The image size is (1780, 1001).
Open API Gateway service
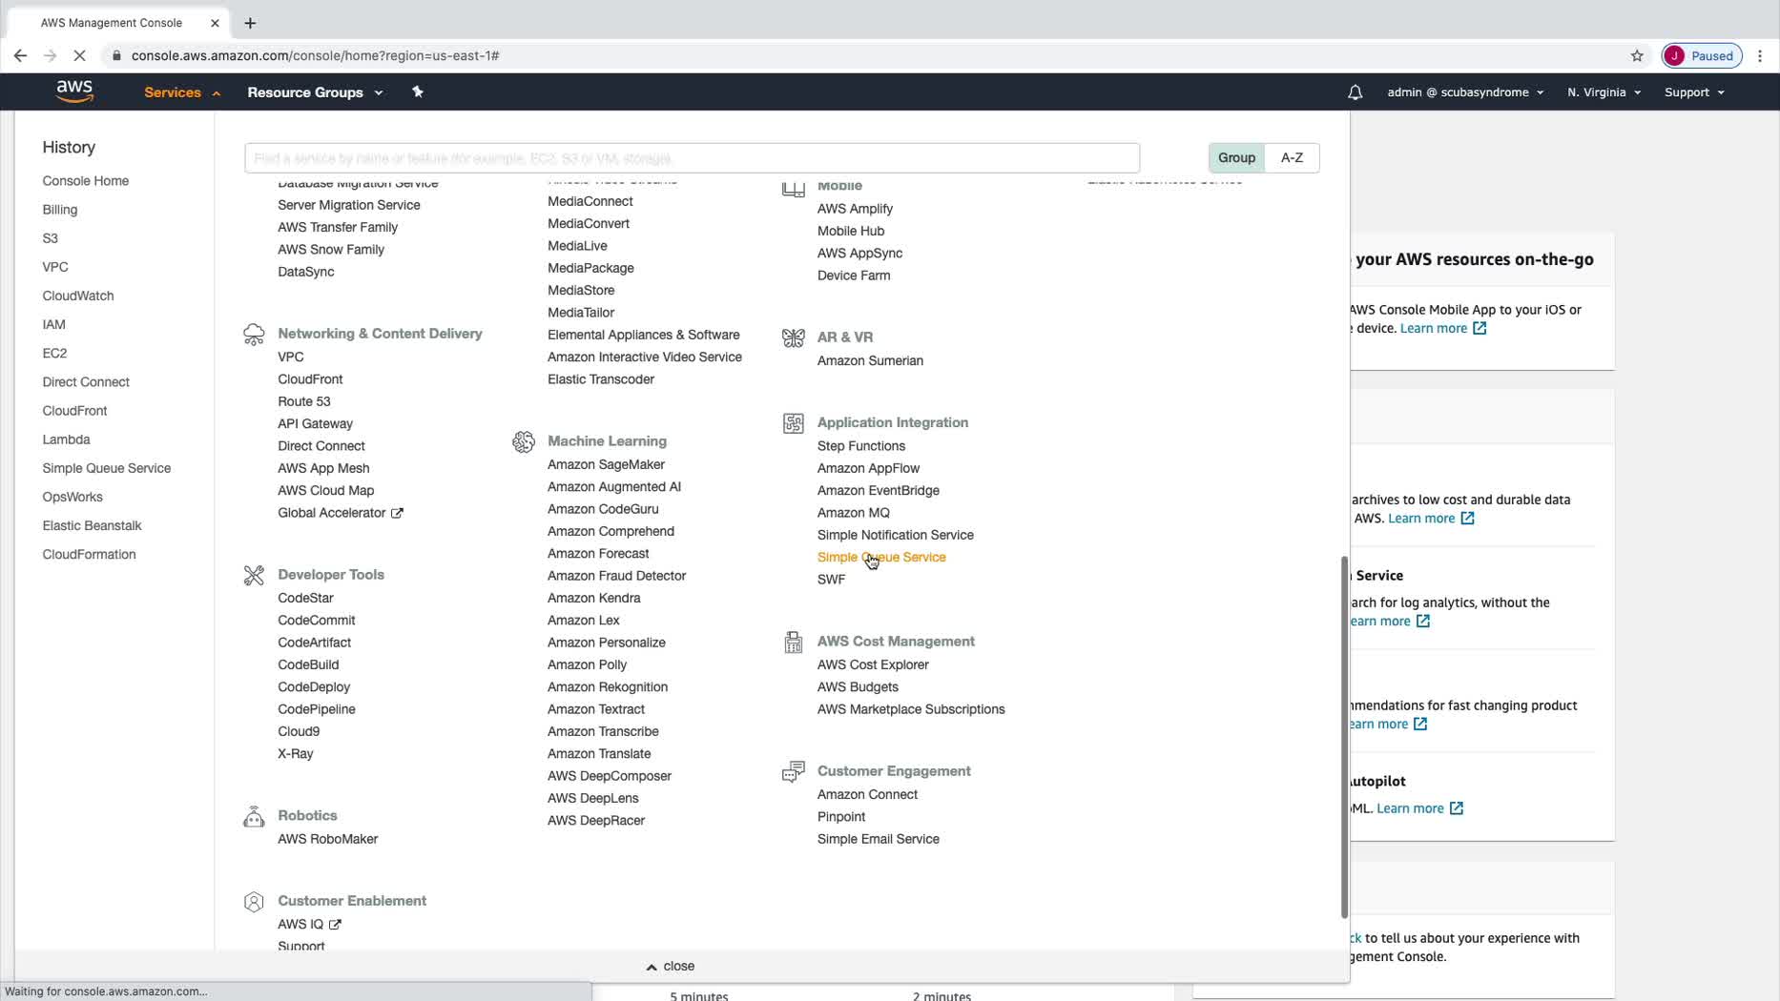[315, 423]
